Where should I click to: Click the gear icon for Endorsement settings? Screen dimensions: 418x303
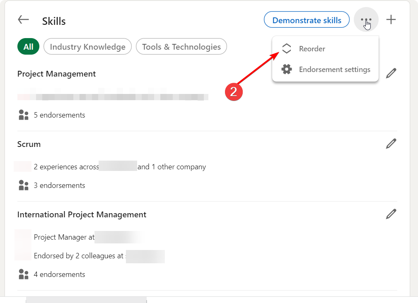(287, 70)
